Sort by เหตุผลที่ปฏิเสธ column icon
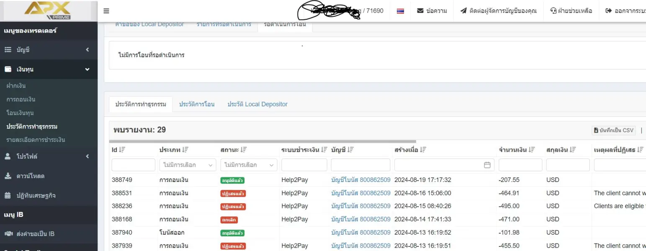 pos(641,150)
